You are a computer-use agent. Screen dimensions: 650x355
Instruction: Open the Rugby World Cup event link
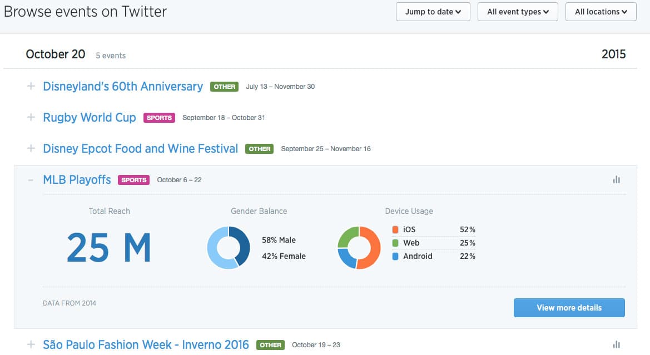point(89,117)
